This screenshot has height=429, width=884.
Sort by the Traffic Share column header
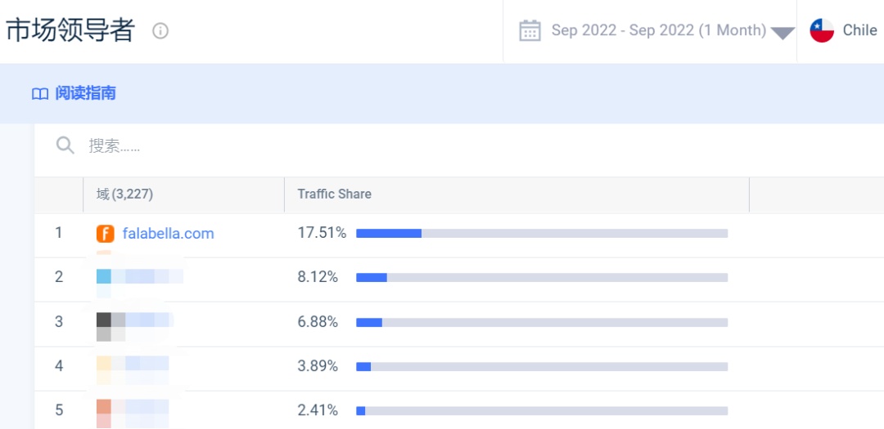point(334,194)
